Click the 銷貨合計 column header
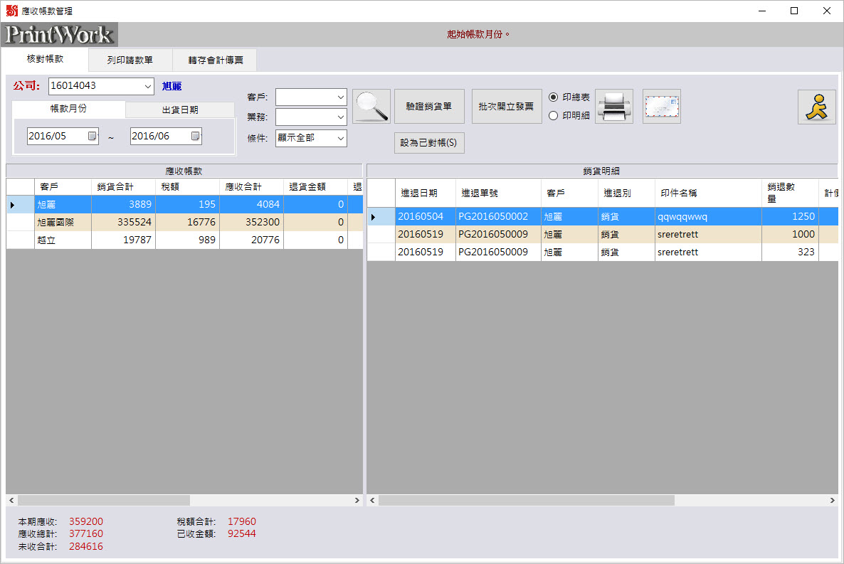 (123, 187)
